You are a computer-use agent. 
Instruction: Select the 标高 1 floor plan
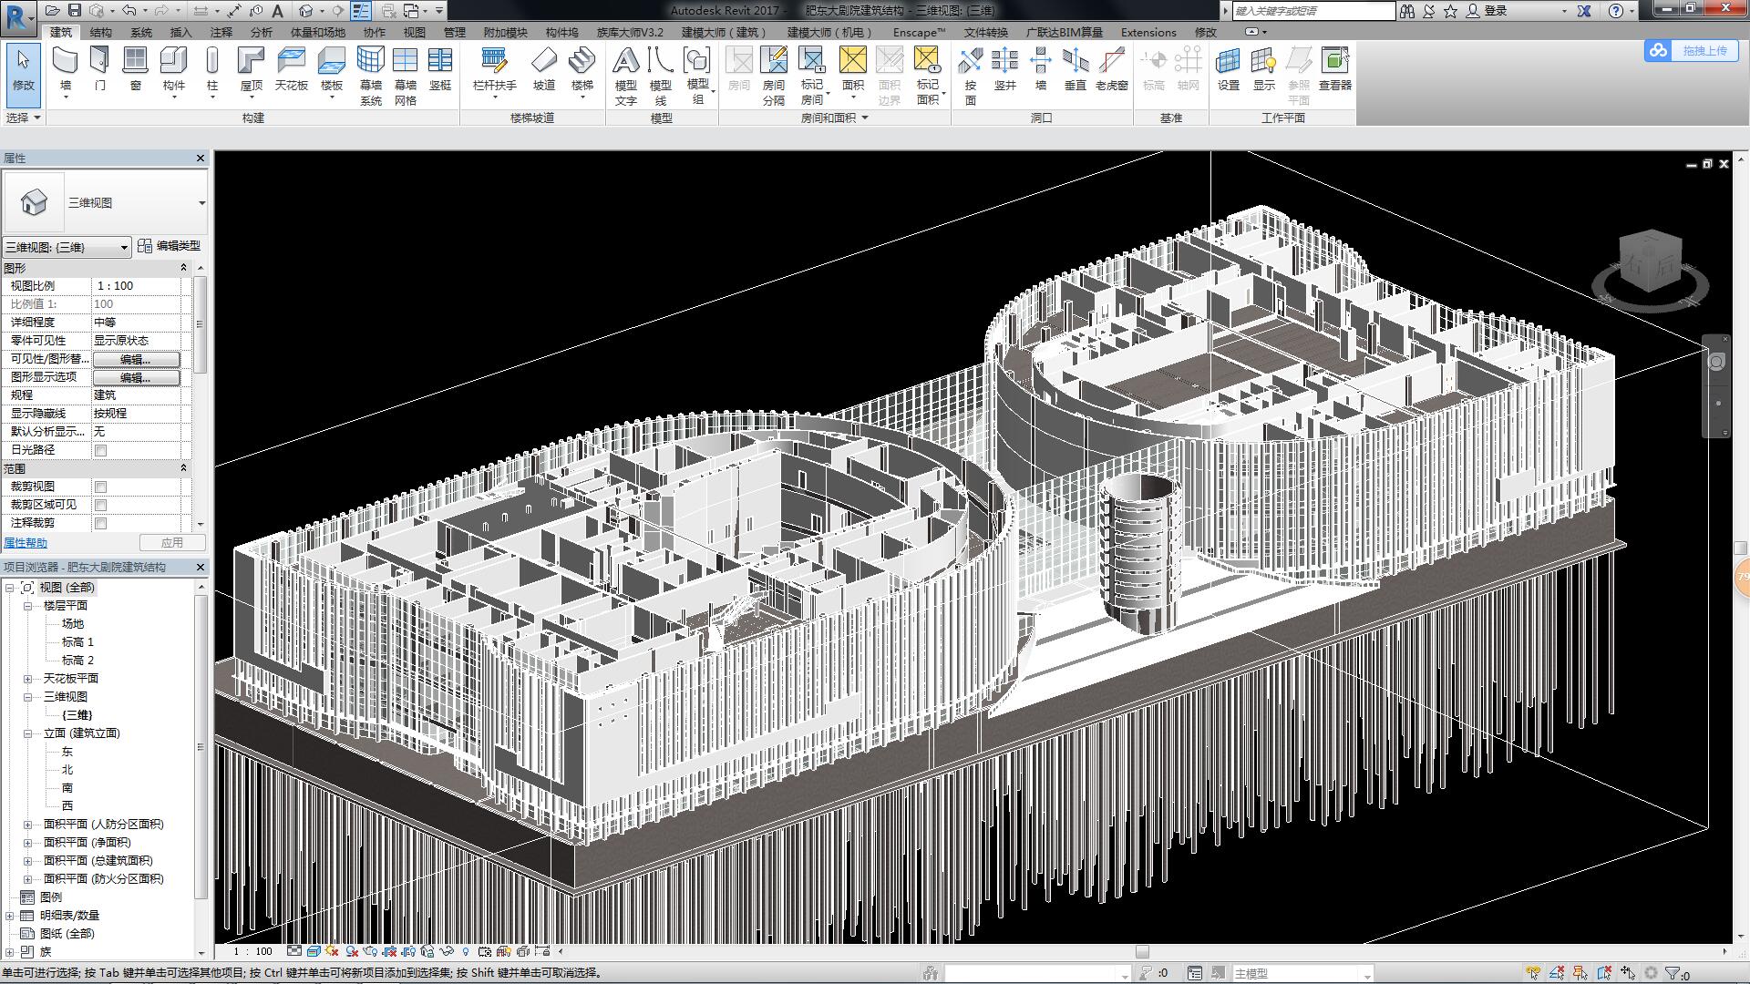click(x=77, y=642)
